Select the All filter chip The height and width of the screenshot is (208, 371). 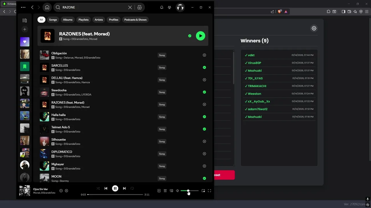click(x=41, y=20)
